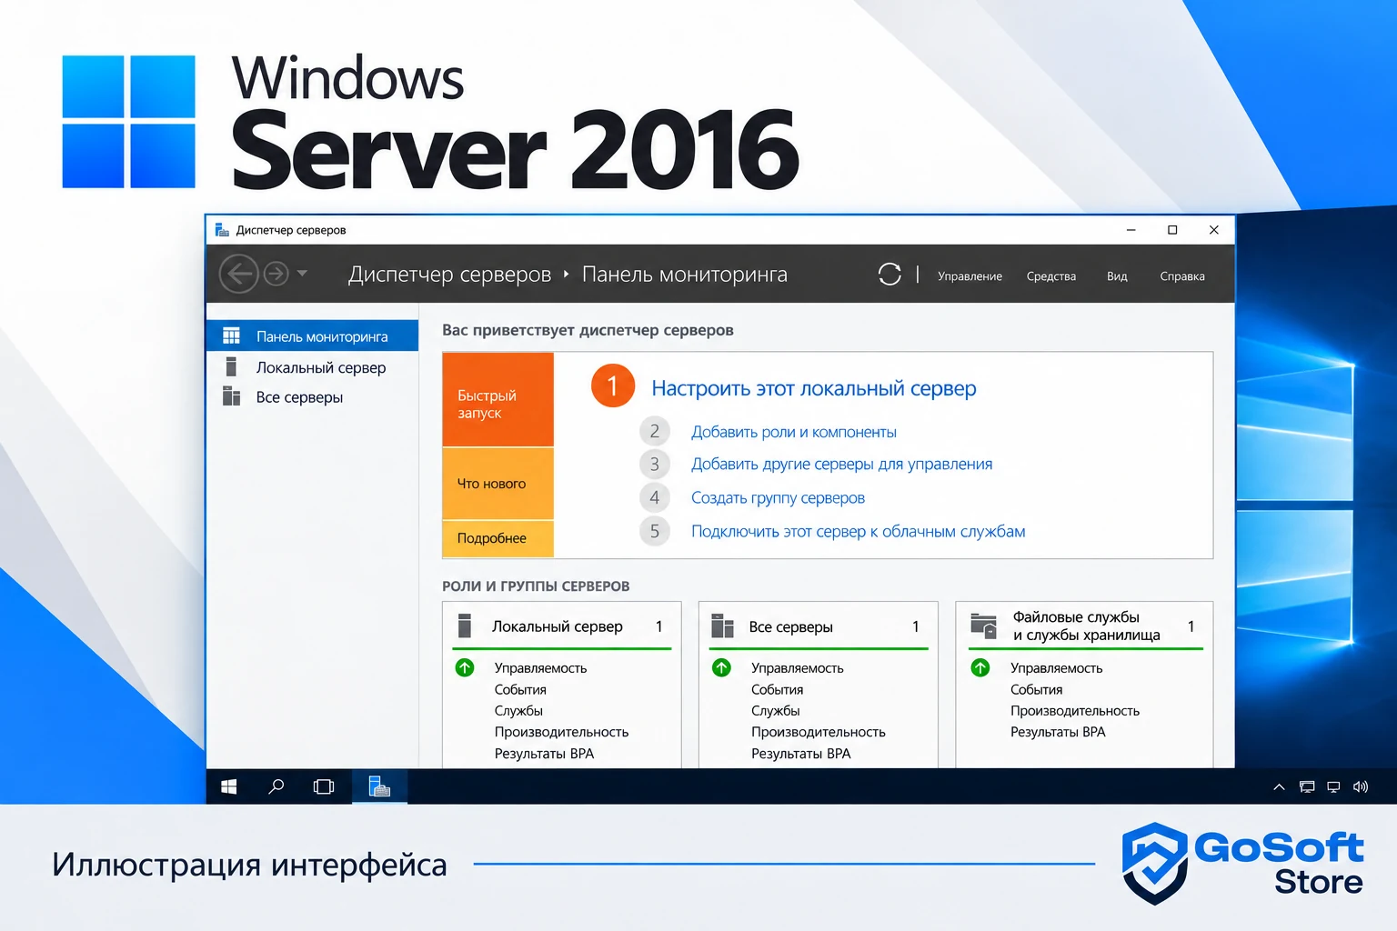The image size is (1397, 931).
Task: Click servers icon in Все серверы tile
Action: pyautogui.click(x=722, y=626)
